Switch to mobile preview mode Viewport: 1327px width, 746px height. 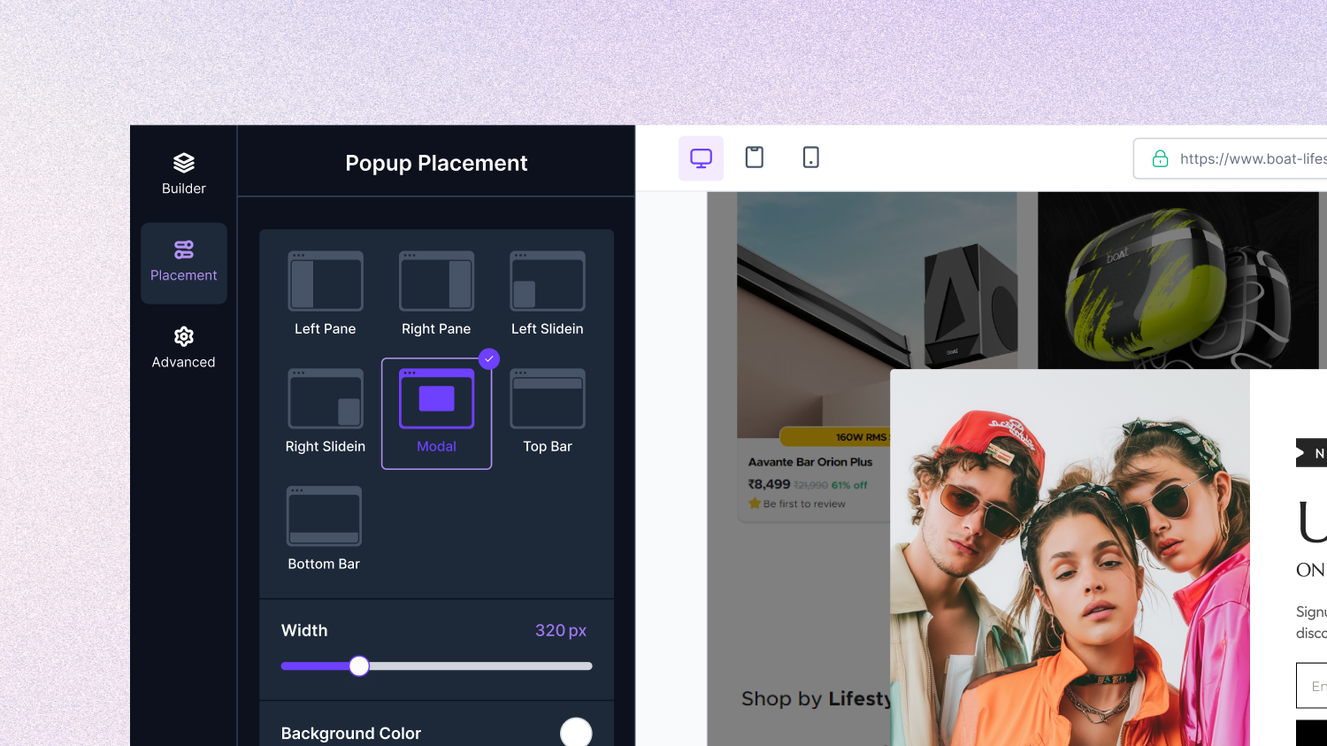click(x=810, y=158)
